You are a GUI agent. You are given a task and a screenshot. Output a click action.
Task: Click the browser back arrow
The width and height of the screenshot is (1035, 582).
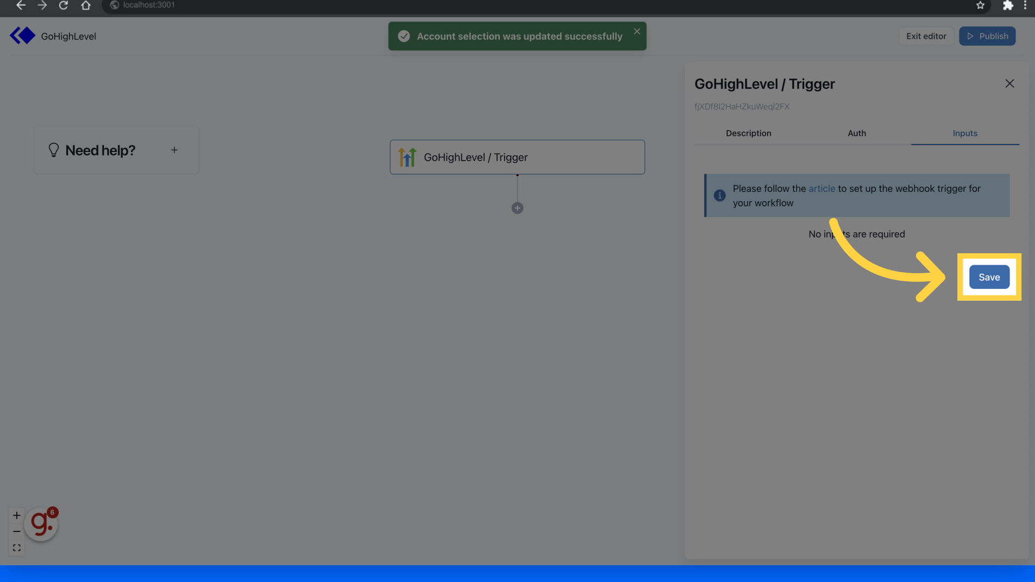click(20, 5)
